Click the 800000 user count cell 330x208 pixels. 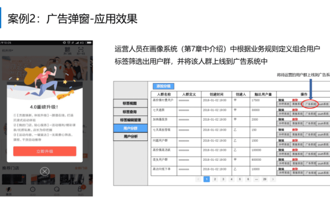(263, 162)
